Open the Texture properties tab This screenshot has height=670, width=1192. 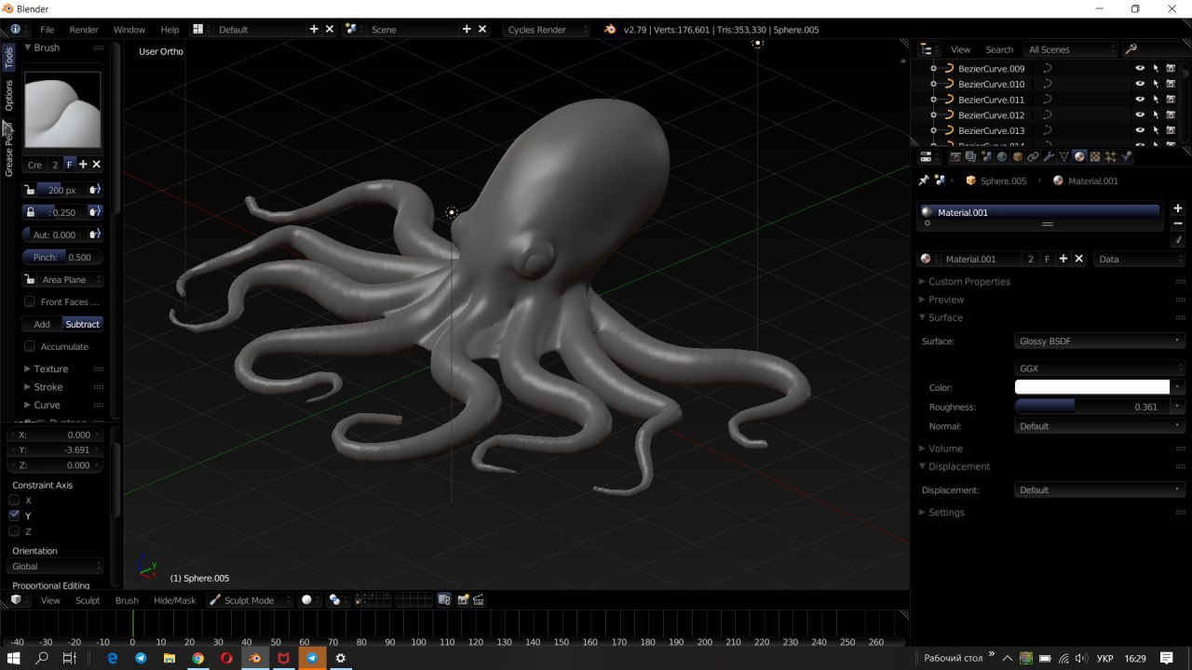1095,156
